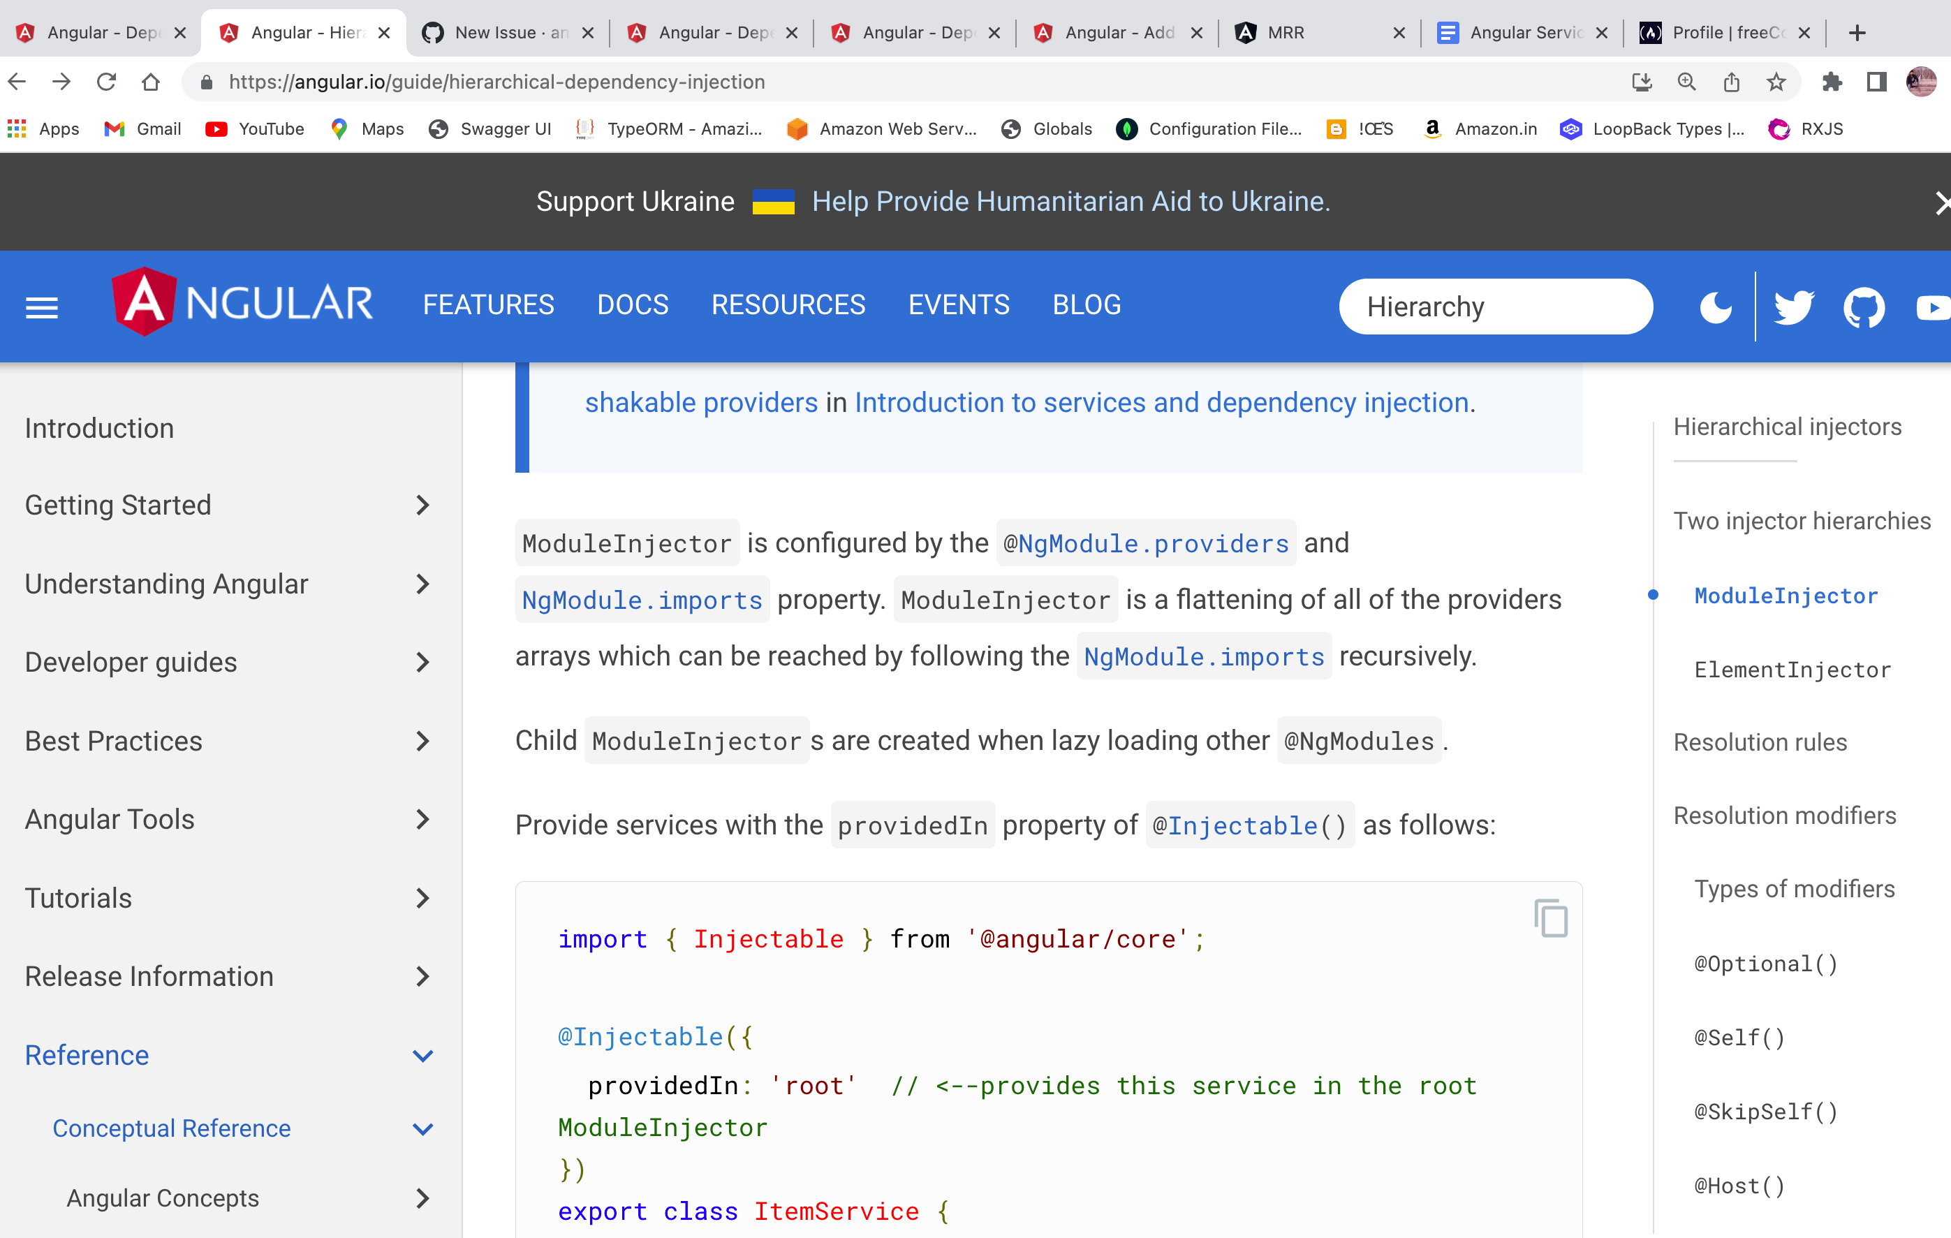
Task: Click the Hierarchy search field
Action: coord(1496,307)
